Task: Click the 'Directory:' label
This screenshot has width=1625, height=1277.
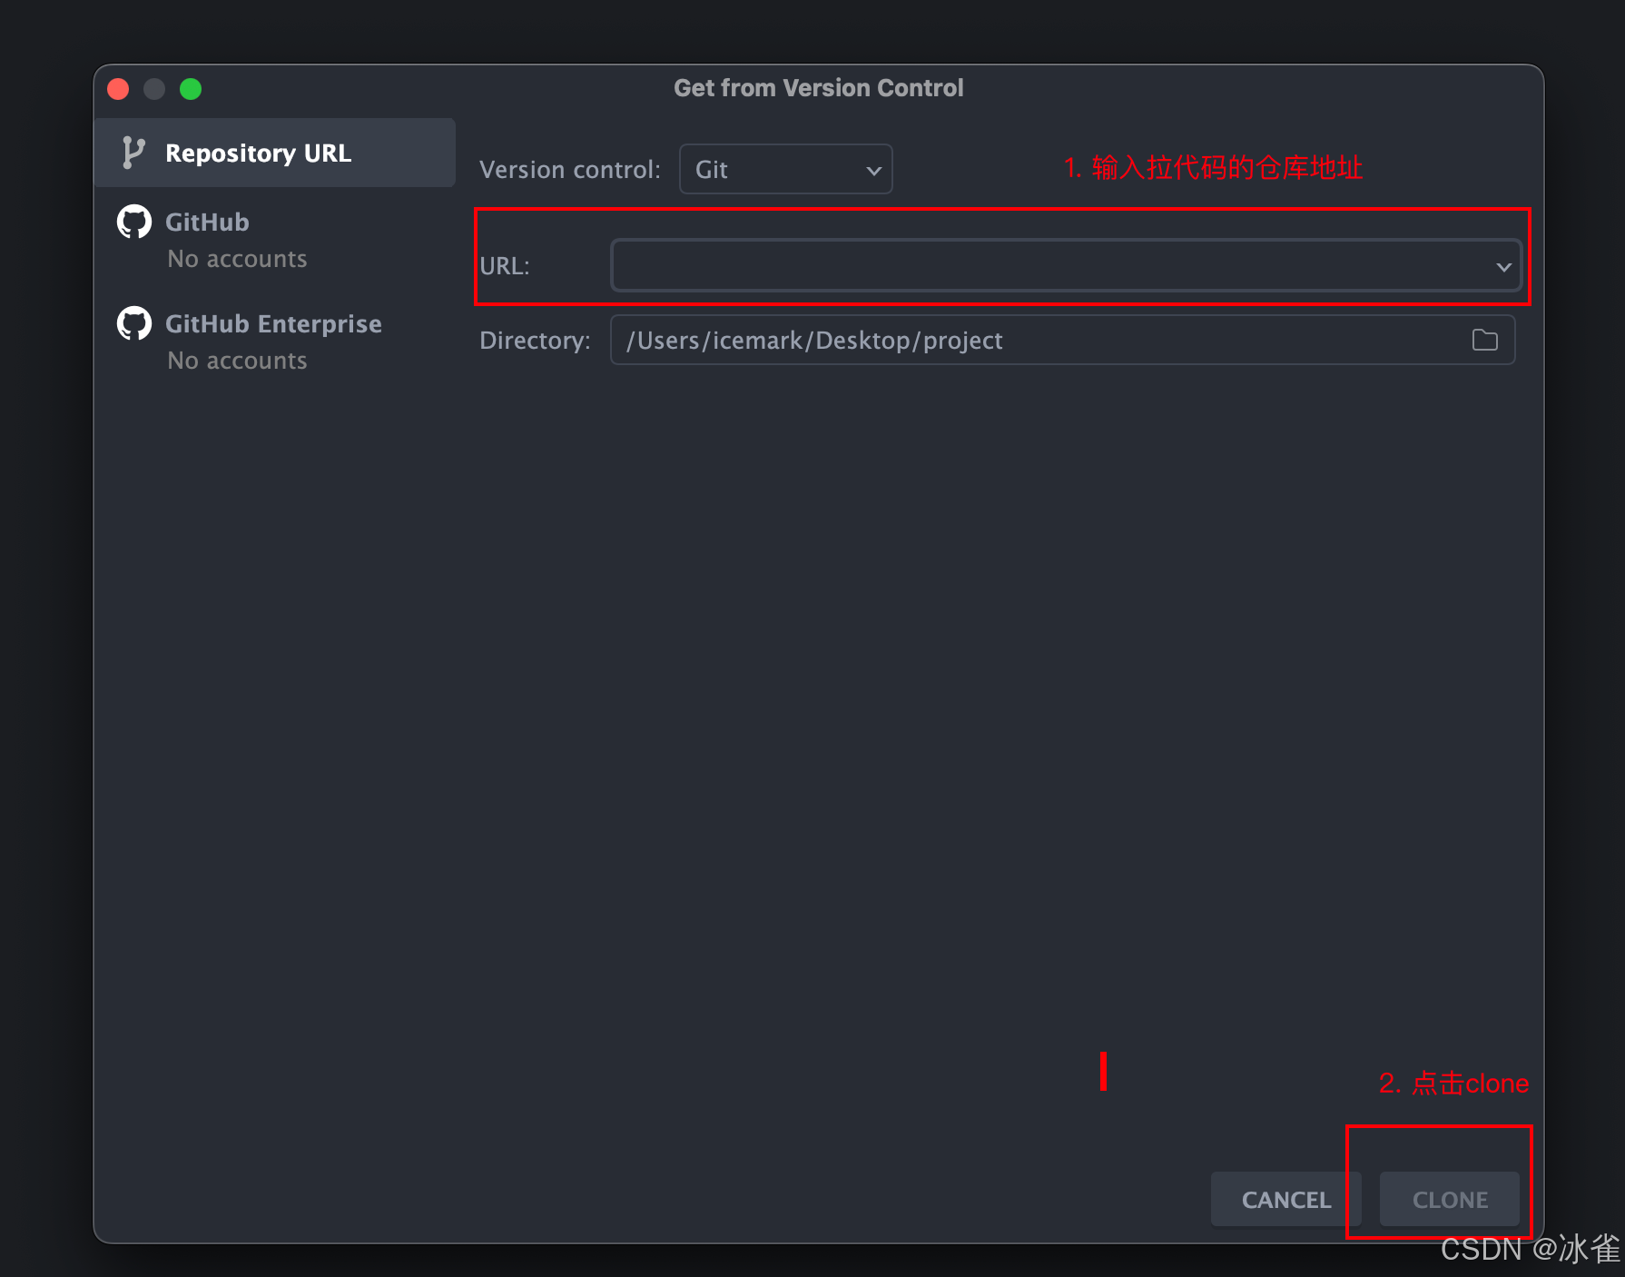Action: (x=535, y=341)
